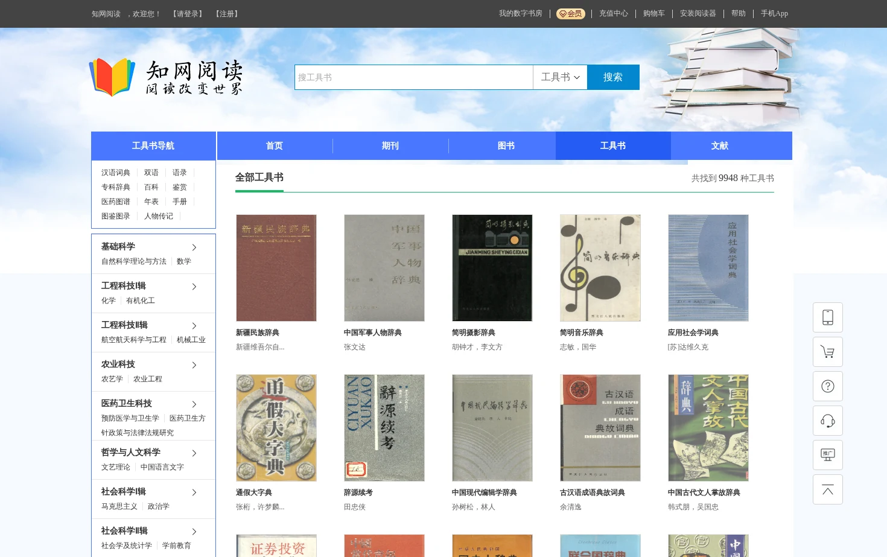
Task: Click the 双语 category link
Action: (x=151, y=173)
